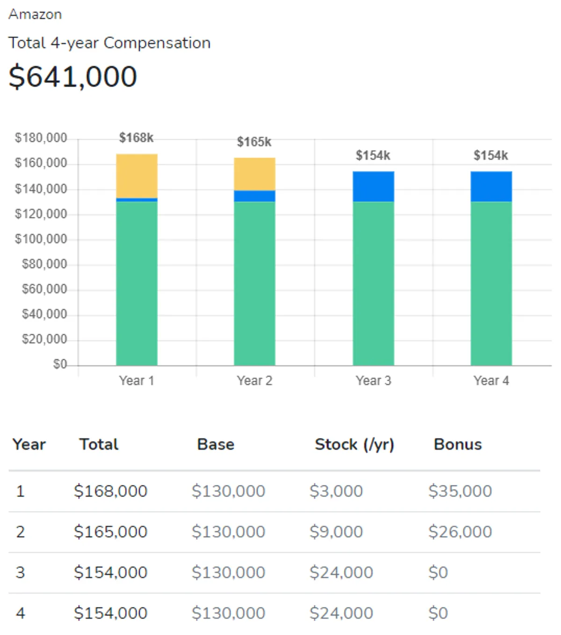Click the Stock (/yr) column header
Image resolution: width=561 pixels, height=635 pixels.
click(354, 444)
